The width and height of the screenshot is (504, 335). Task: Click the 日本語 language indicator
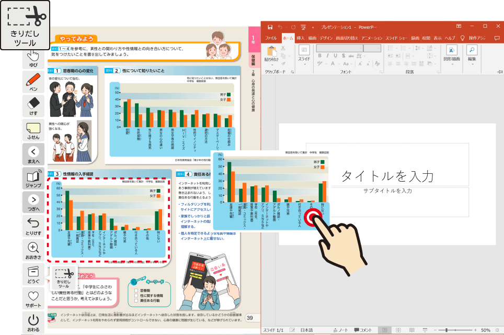[x=307, y=330]
